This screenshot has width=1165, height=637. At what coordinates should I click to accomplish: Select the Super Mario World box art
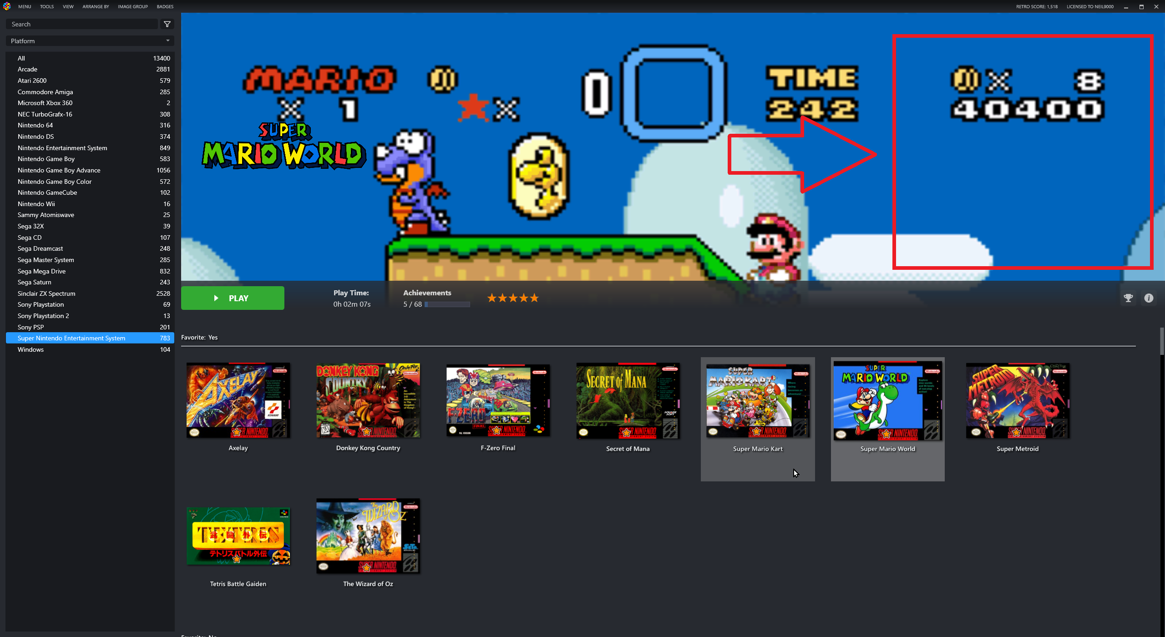click(x=887, y=401)
